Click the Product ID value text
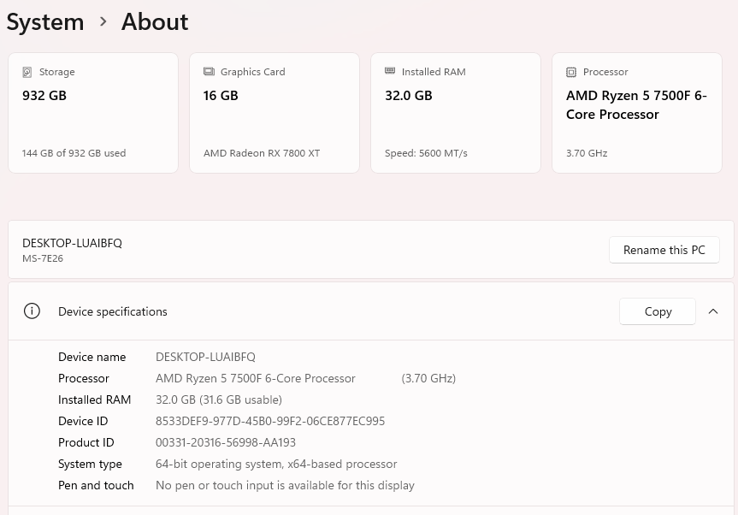Viewport: 738px width, 515px height. pyautogui.click(x=226, y=442)
